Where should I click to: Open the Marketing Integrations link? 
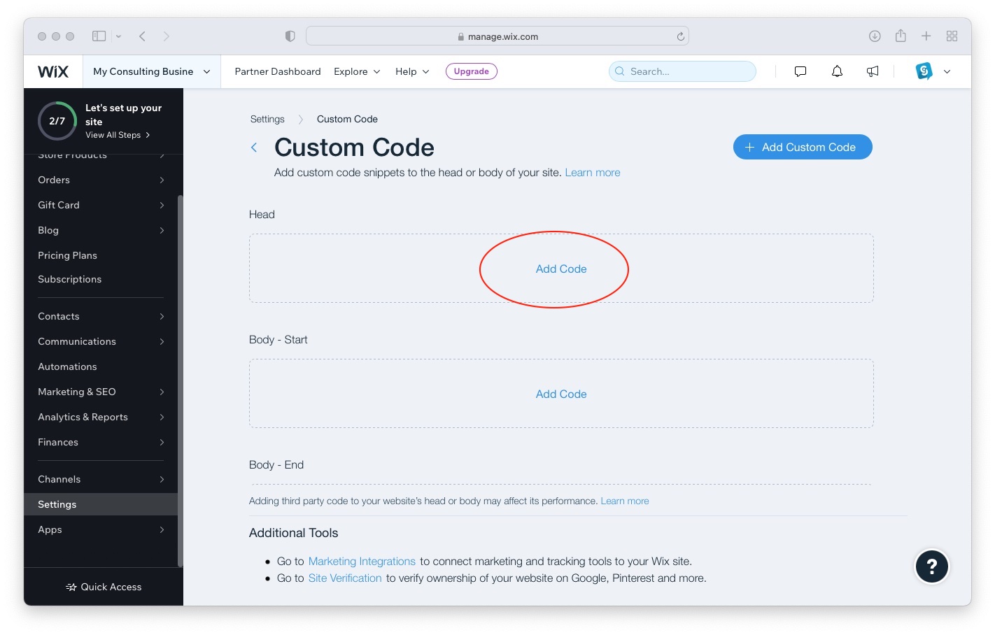[362, 562]
